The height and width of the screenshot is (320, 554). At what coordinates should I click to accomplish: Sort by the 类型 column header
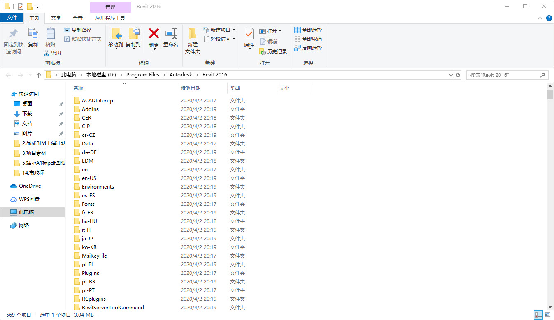tap(252, 88)
